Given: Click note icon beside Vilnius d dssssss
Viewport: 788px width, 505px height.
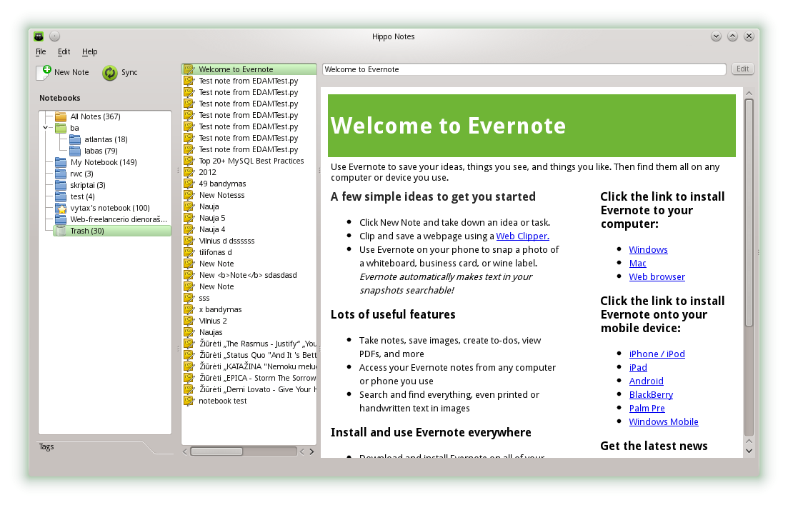Looking at the screenshot, I should click(x=189, y=241).
